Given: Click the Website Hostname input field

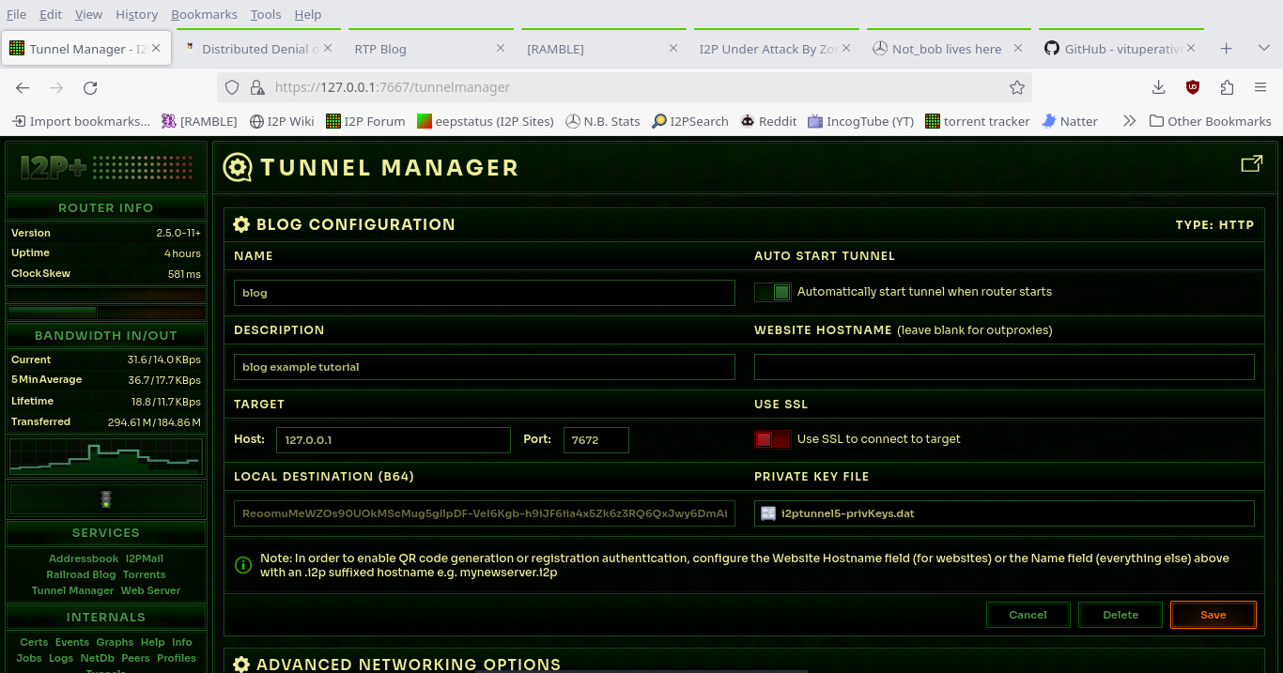Looking at the screenshot, I should point(1004,367).
